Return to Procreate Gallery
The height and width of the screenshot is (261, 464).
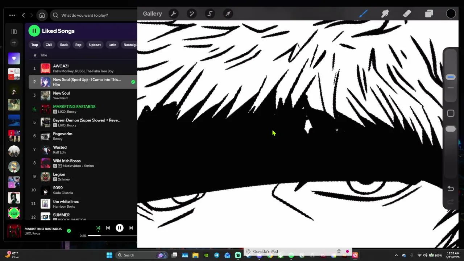(152, 14)
